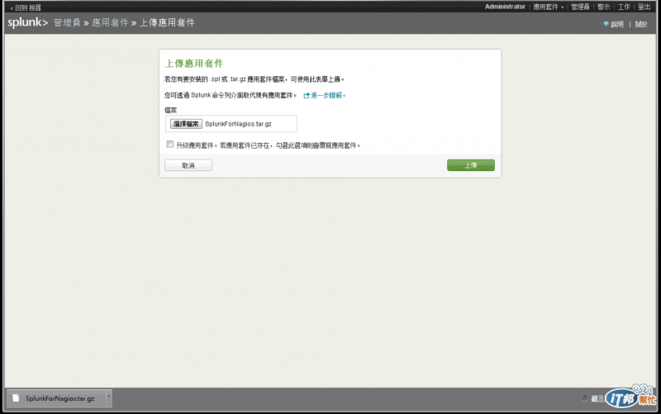Click the 上傳應用套件 breadcrumb text
This screenshot has width=661, height=414.
click(x=168, y=23)
